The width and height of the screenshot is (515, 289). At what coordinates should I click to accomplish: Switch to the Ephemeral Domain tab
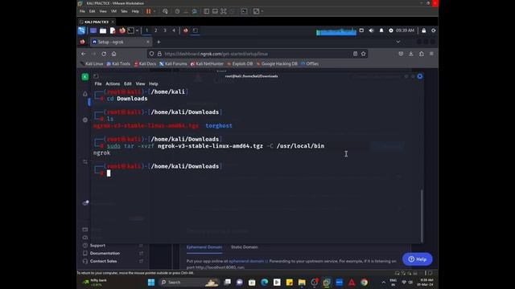point(204,247)
